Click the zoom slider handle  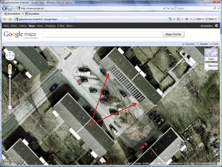pyautogui.click(x=10, y=76)
